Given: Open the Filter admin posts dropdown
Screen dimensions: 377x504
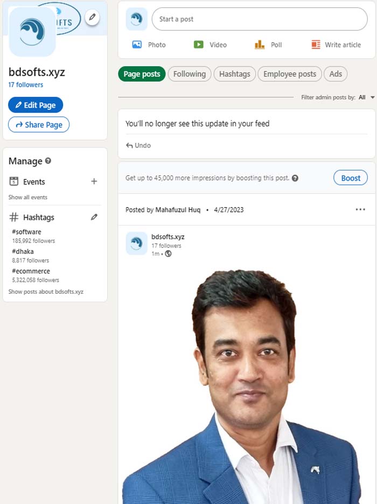Looking at the screenshot, I should pos(363,98).
